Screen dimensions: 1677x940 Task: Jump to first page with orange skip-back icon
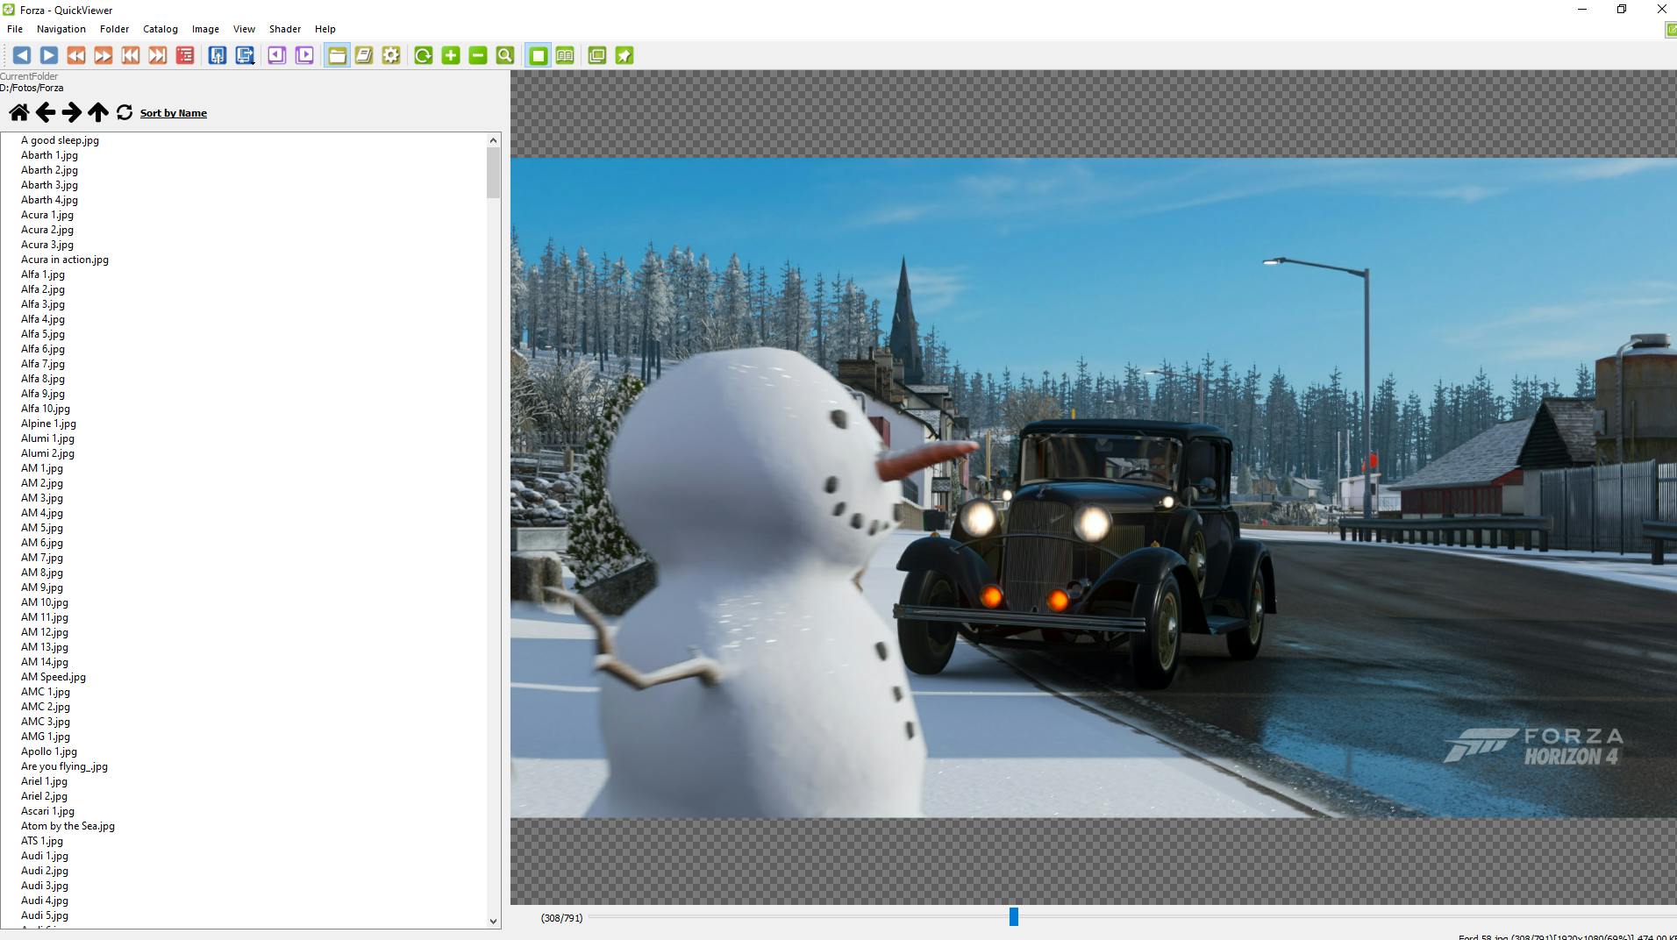[131, 55]
